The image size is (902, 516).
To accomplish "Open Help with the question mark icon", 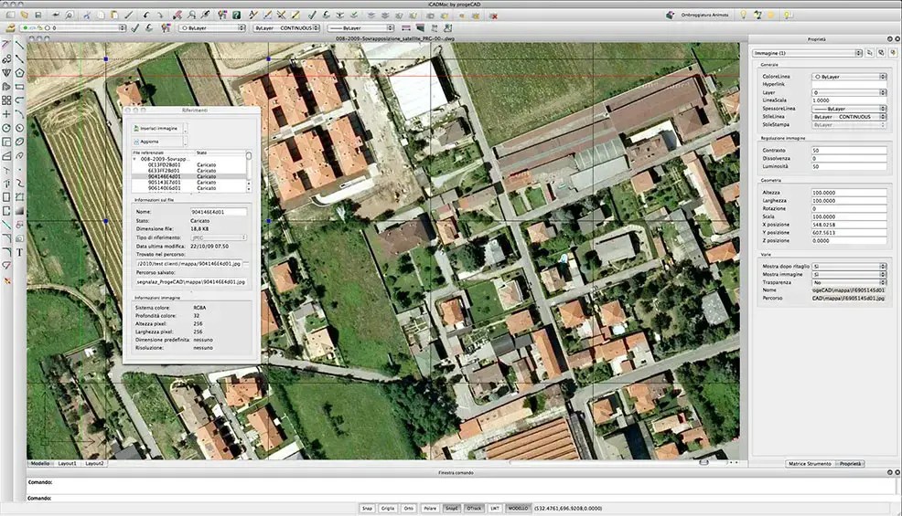I will pos(236,15).
